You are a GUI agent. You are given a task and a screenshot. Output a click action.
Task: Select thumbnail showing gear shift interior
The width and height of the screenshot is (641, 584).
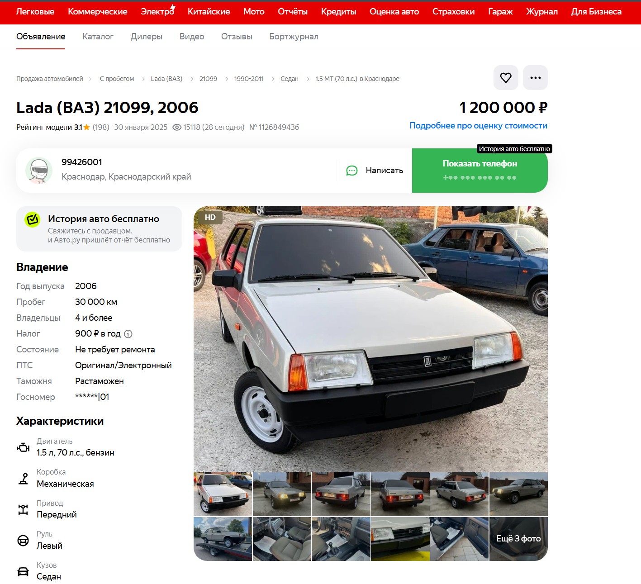click(x=341, y=539)
